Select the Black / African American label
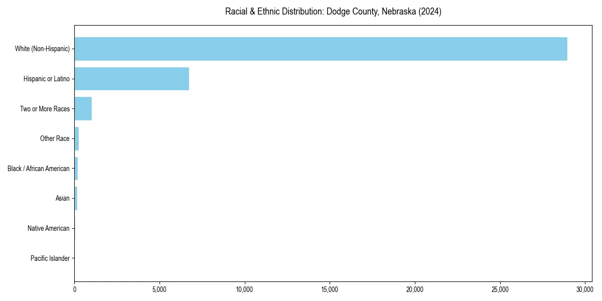The width and height of the screenshot is (602, 301). click(x=39, y=169)
